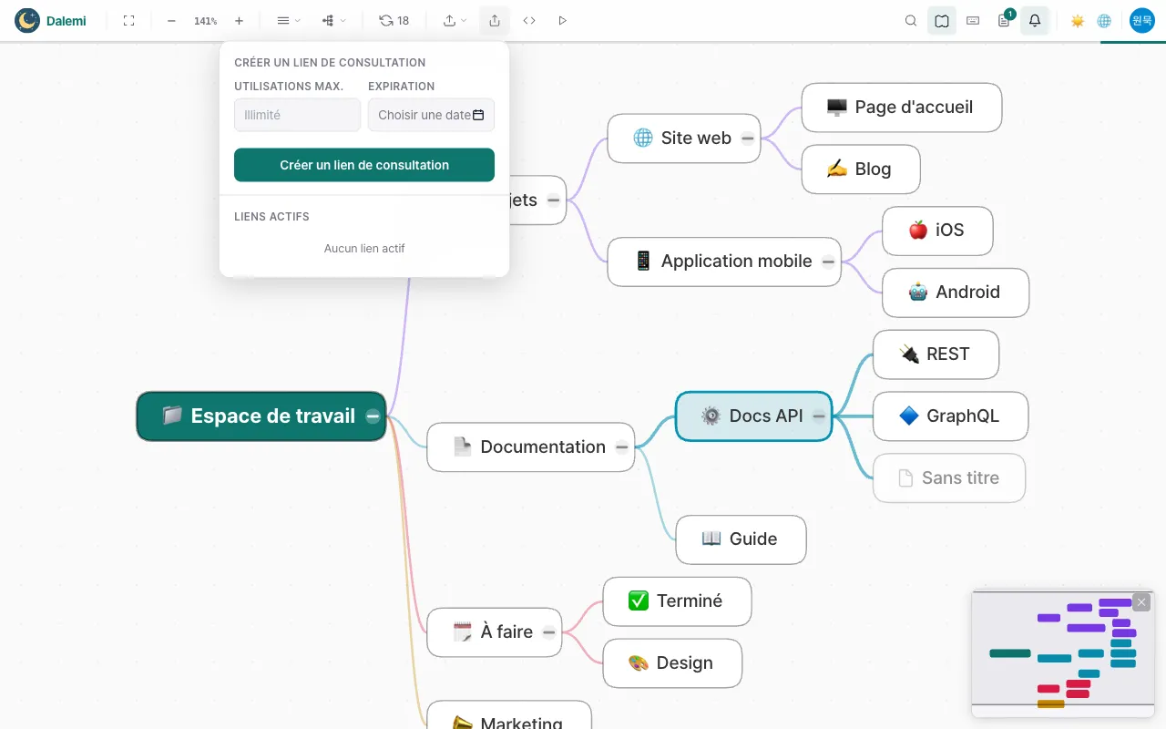Click the sync history icon showing 18
Image resolution: width=1166 pixels, height=729 pixels.
point(394,20)
